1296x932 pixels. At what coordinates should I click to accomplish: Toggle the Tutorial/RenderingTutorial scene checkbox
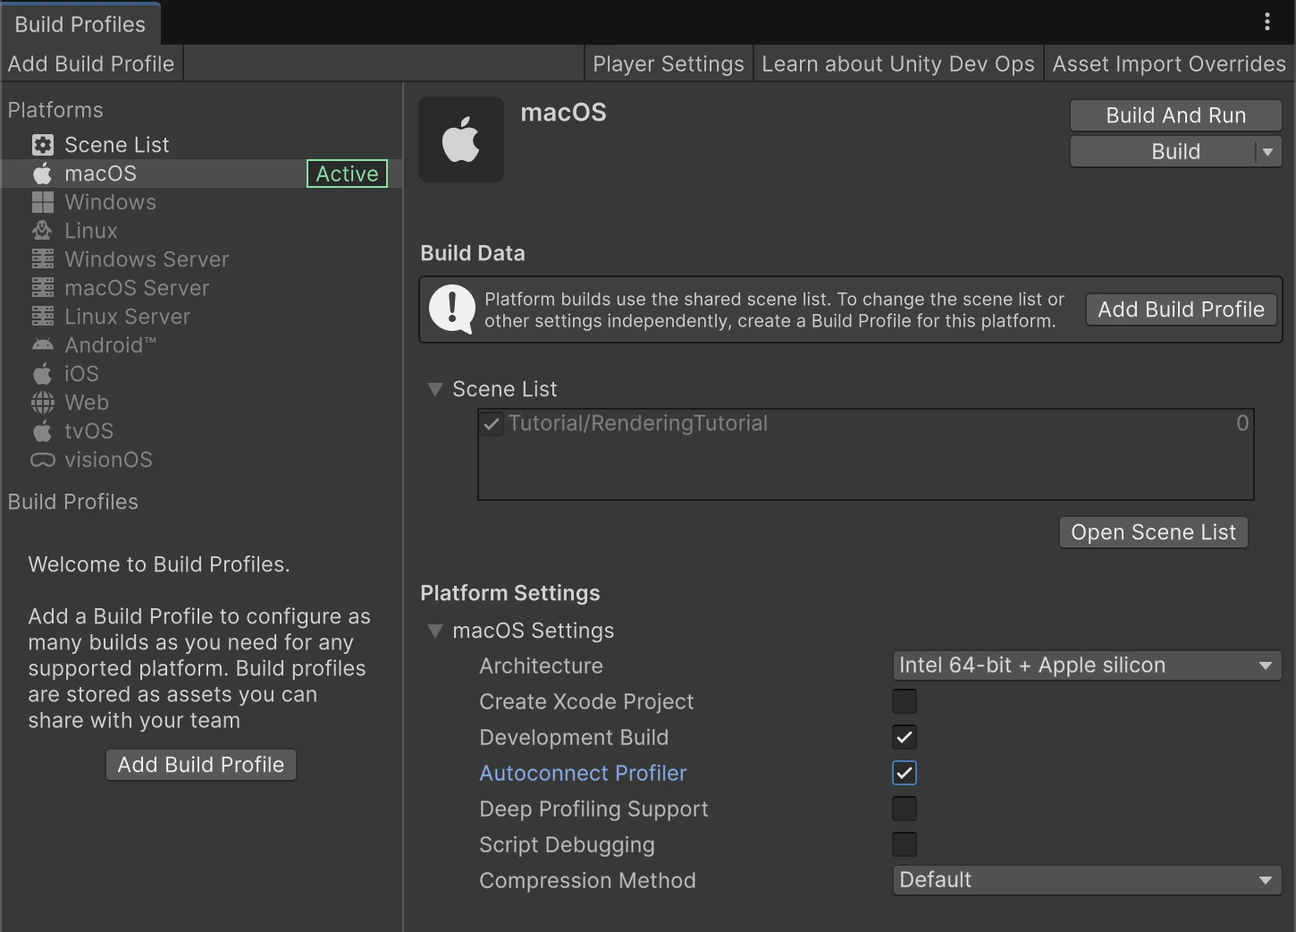[x=492, y=424]
